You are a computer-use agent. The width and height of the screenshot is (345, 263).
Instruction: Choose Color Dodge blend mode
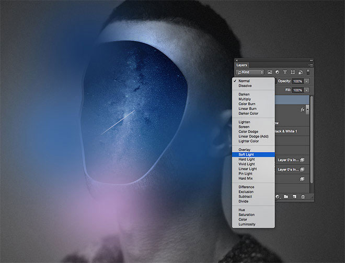click(254, 131)
